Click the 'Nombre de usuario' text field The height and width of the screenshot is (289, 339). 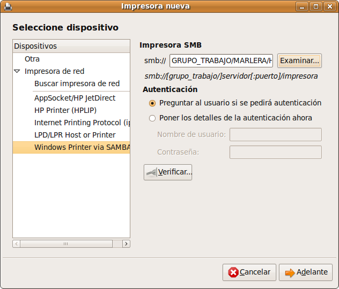click(x=275, y=134)
